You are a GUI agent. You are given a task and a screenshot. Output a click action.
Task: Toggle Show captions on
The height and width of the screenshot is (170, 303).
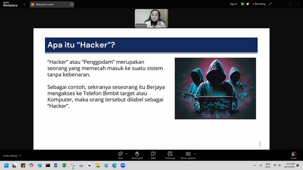(188, 155)
